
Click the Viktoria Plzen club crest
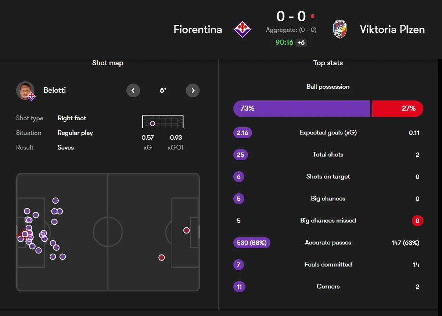pyautogui.click(x=340, y=29)
